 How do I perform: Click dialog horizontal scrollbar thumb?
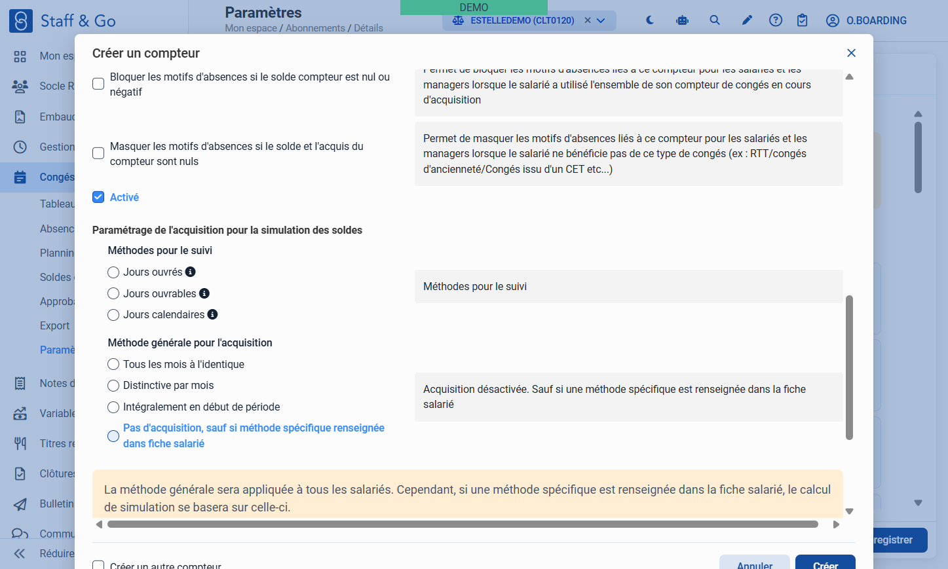(463, 524)
